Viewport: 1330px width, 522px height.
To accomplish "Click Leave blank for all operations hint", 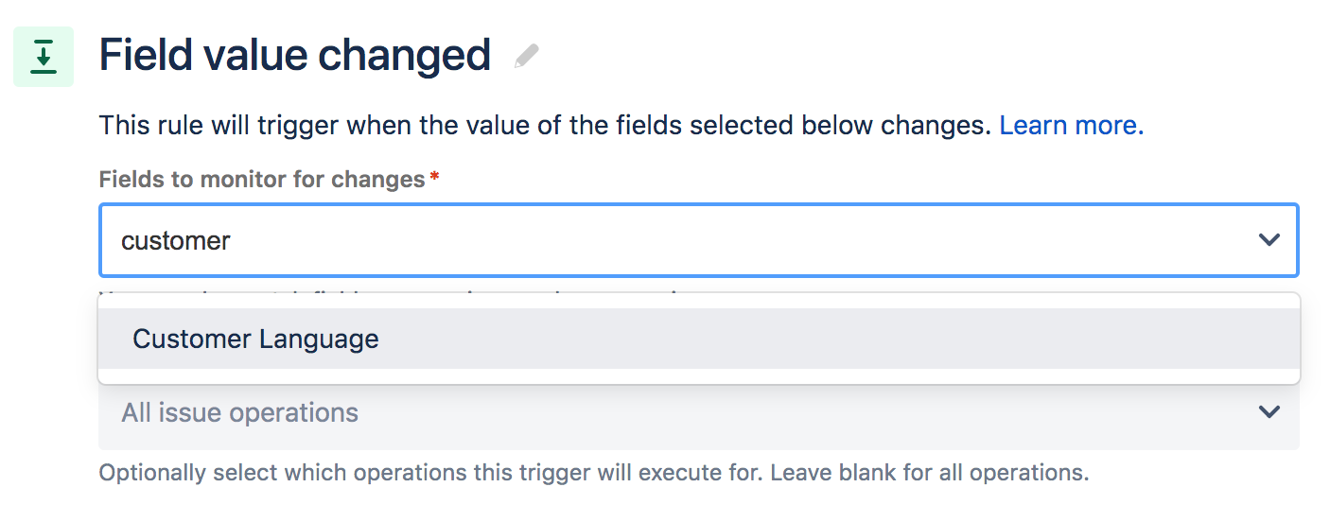I will pos(930,472).
